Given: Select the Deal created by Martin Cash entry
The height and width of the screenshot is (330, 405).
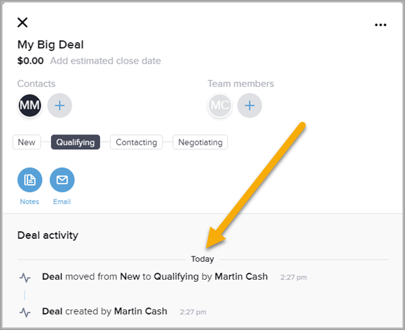Looking at the screenshot, I should [104, 311].
